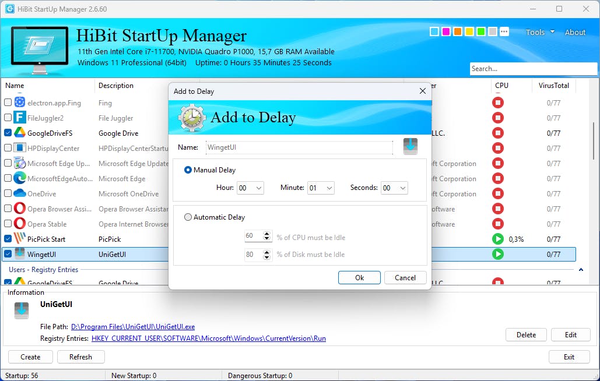Sort by the VirusTotal column header
This screenshot has height=381, width=600.
click(x=554, y=86)
